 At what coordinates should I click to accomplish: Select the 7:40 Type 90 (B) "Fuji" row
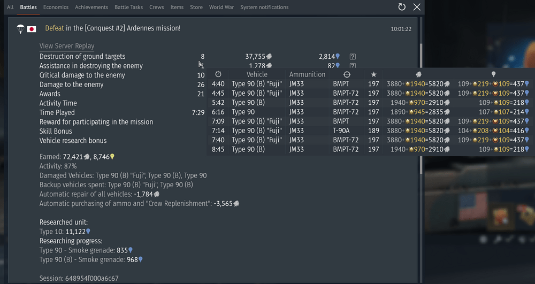(x=370, y=140)
